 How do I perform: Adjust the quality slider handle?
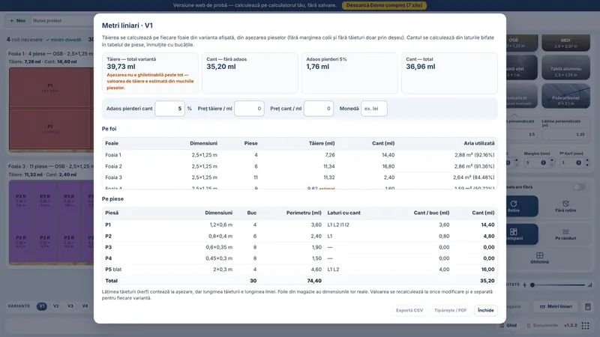532,285
